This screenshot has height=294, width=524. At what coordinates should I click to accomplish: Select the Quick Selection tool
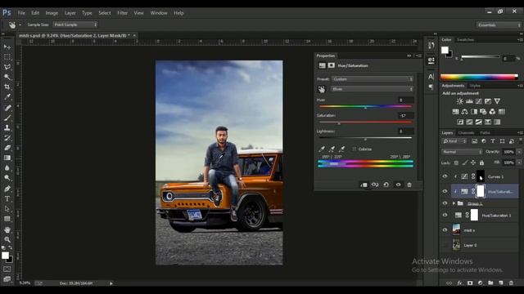(x=7, y=77)
